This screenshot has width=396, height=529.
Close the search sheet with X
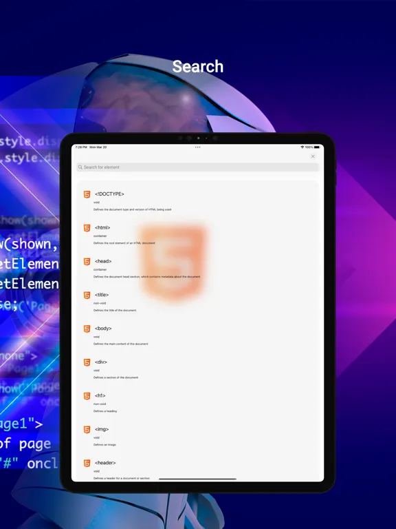pos(313,156)
